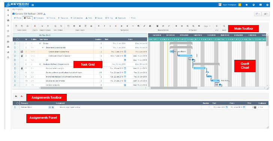Image resolution: width=273 pixels, height=141 pixels.
Task: Click the search magnifier in main toolbar
Action: point(224,26)
